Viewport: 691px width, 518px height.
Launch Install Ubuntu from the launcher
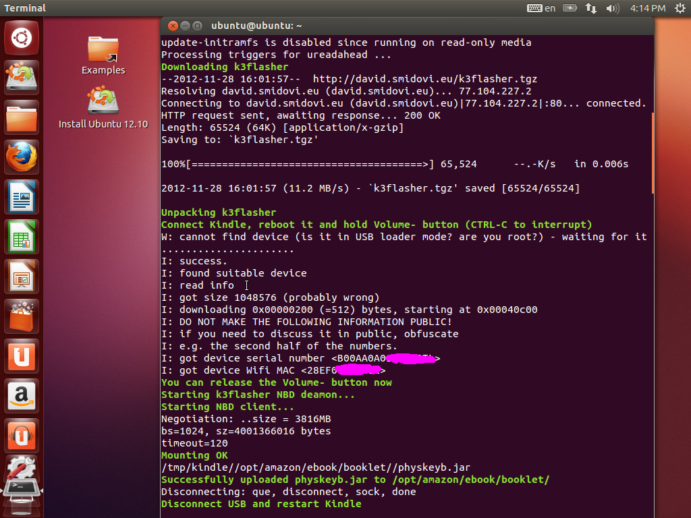pyautogui.click(x=22, y=78)
